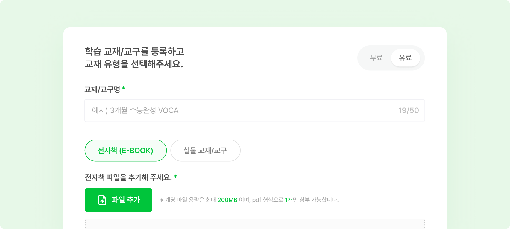Focus the 교재/교구명 text input field
Screen dimensions: 510x229
[255, 111]
